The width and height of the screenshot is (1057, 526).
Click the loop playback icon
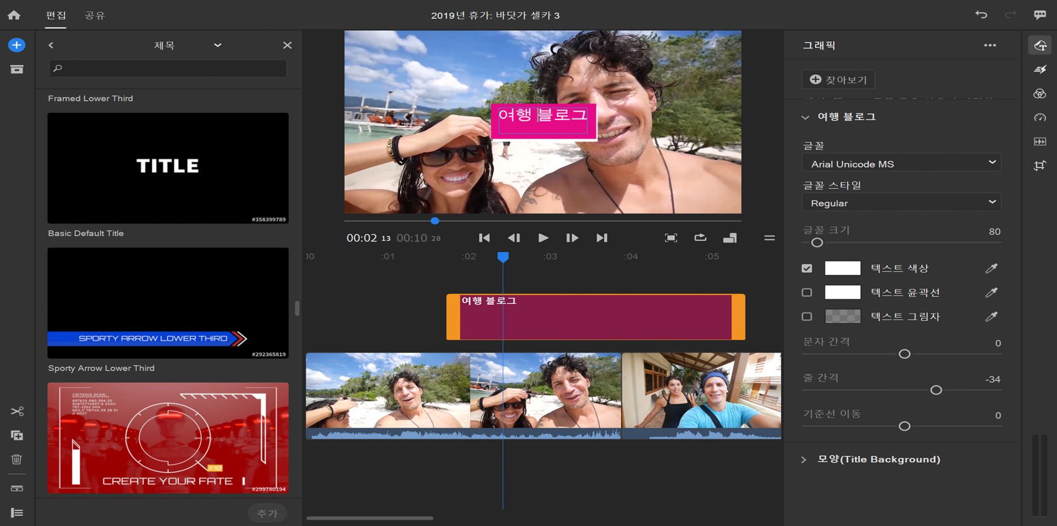700,238
